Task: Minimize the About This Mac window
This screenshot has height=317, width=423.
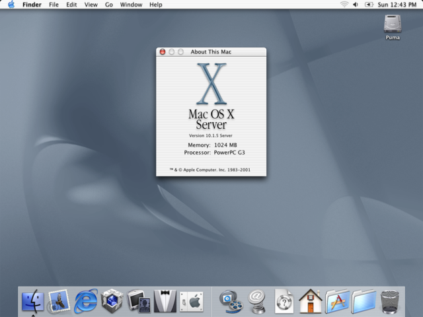Action: pos(172,52)
